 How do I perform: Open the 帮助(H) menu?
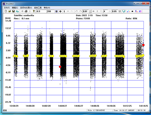(47, 8)
